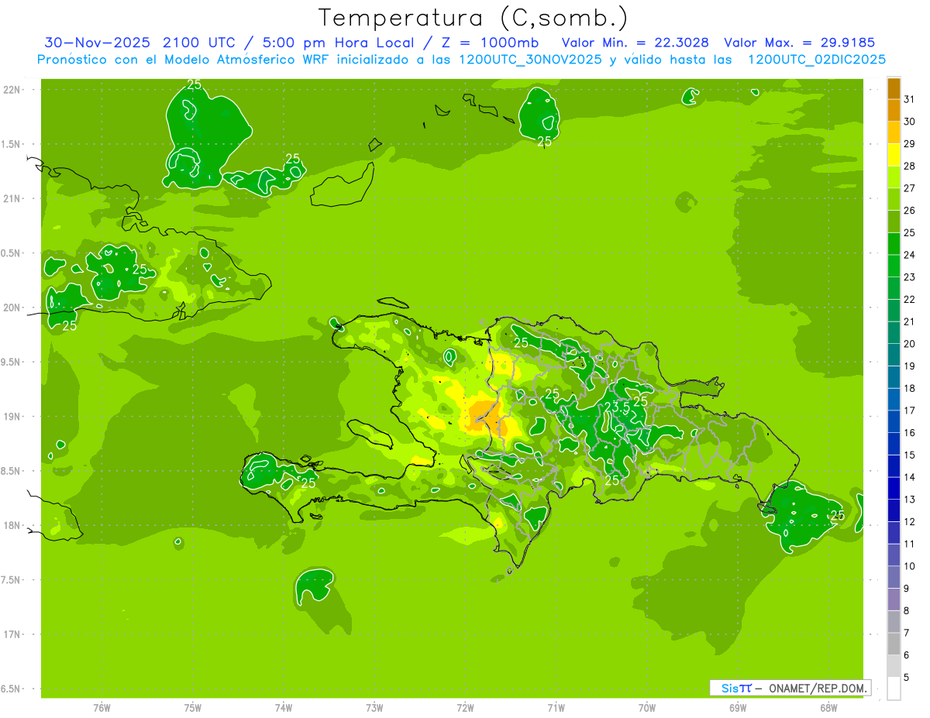The height and width of the screenshot is (718, 930).
Task: Click the teal legend swatch between 19 and 20
Action: (894, 355)
